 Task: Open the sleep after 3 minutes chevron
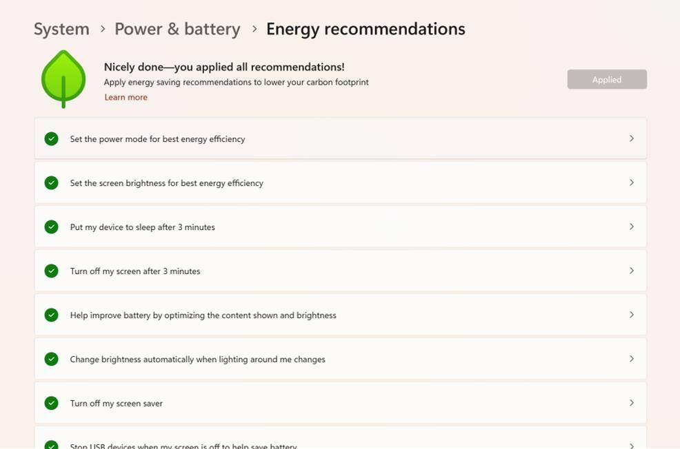click(x=631, y=227)
